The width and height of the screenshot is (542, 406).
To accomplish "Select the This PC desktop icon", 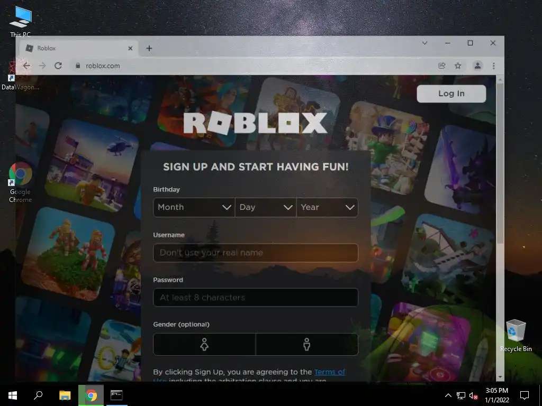I will coord(21,21).
